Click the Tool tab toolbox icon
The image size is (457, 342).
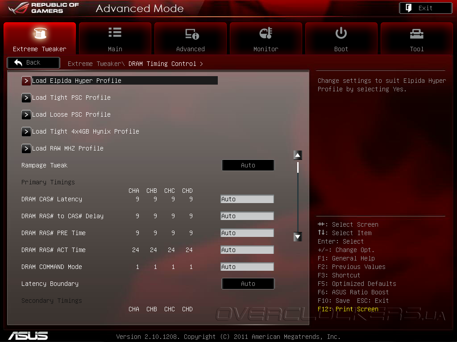point(416,34)
